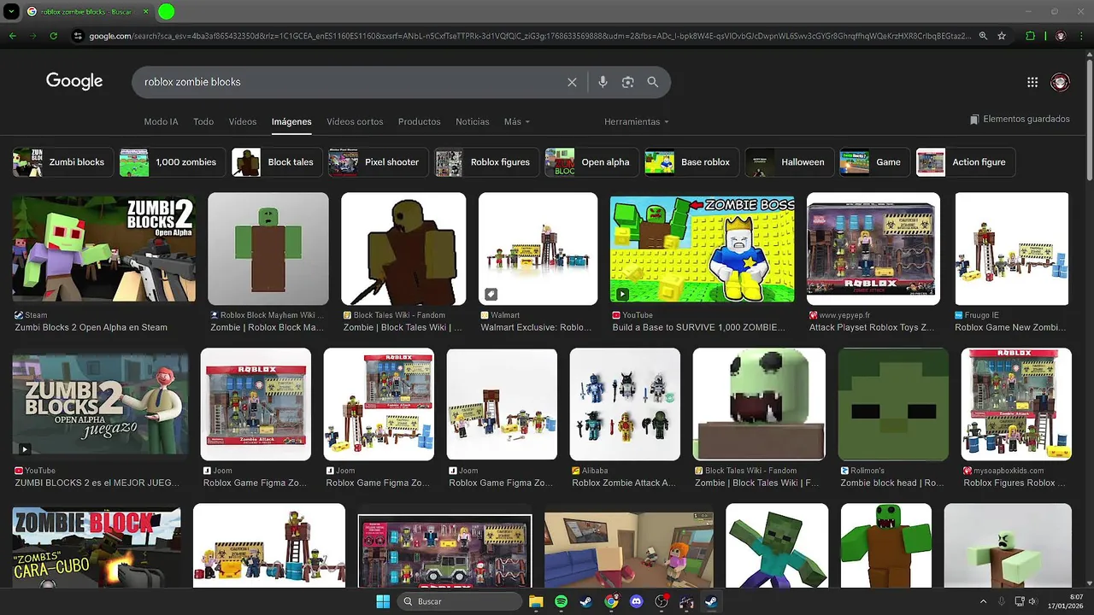Open Elementos guardados
The height and width of the screenshot is (615, 1094).
click(1020, 119)
